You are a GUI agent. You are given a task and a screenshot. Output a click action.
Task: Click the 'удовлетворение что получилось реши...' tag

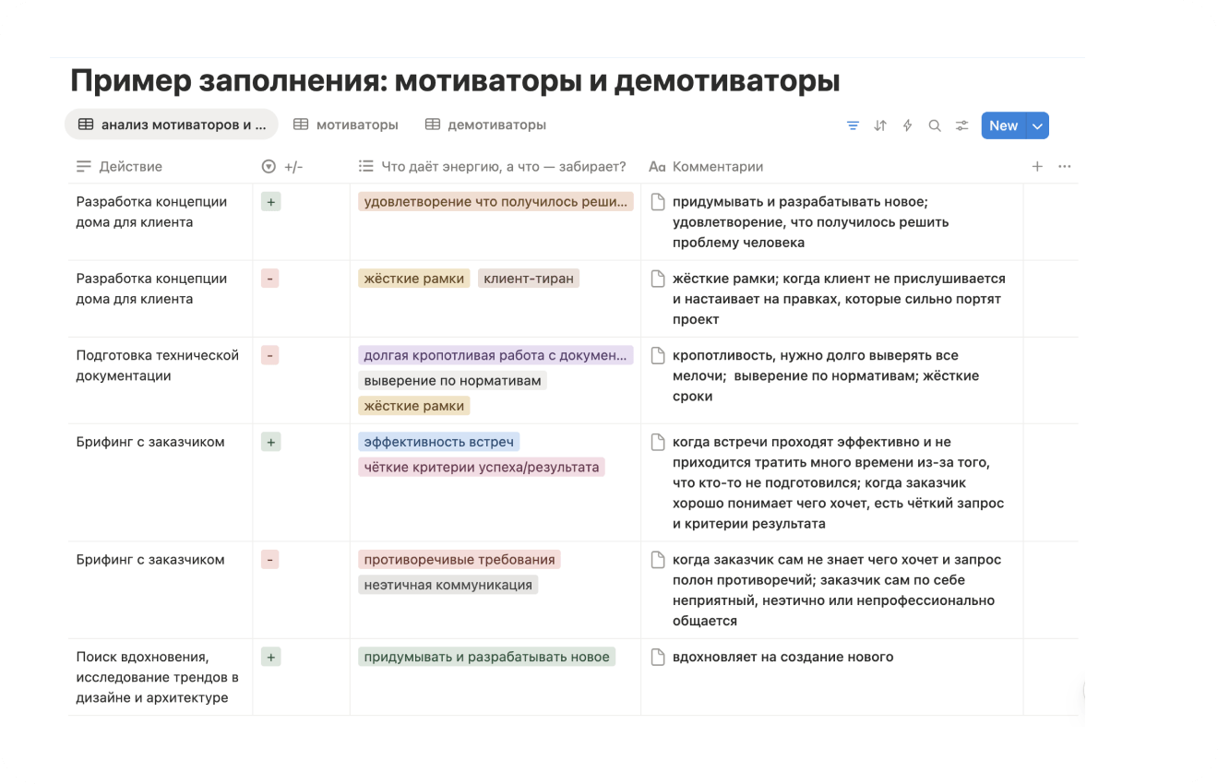pyautogui.click(x=496, y=202)
